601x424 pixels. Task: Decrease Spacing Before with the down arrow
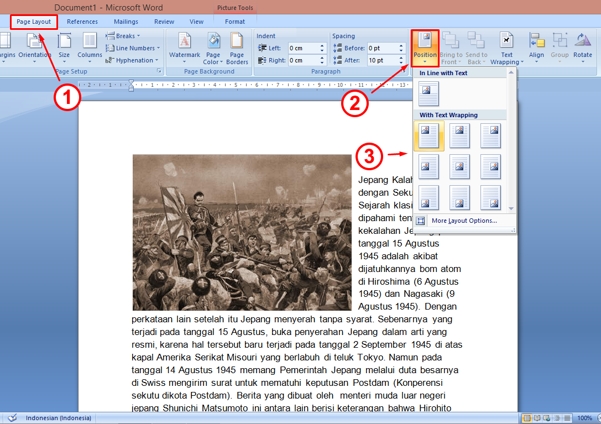coord(401,51)
